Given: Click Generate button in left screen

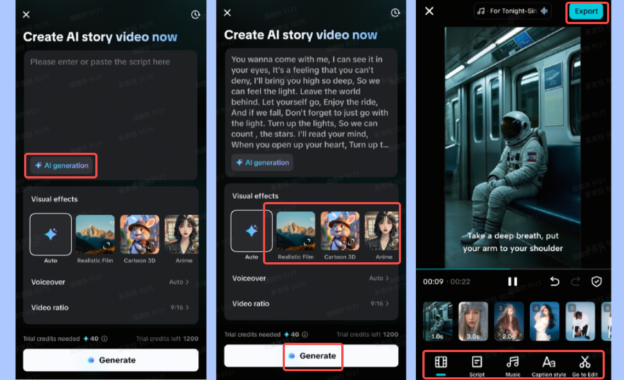Looking at the screenshot, I should pos(111,360).
